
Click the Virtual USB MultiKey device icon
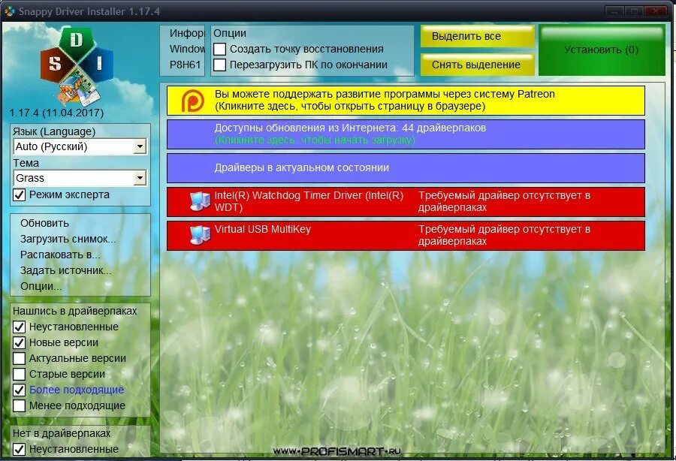(200, 235)
